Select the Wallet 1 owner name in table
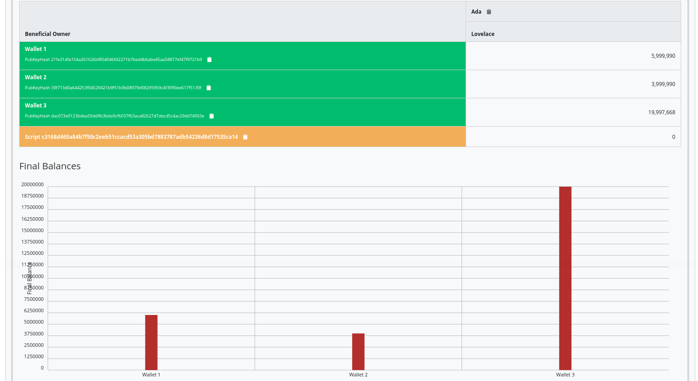The height and width of the screenshot is (381, 698). click(36, 49)
